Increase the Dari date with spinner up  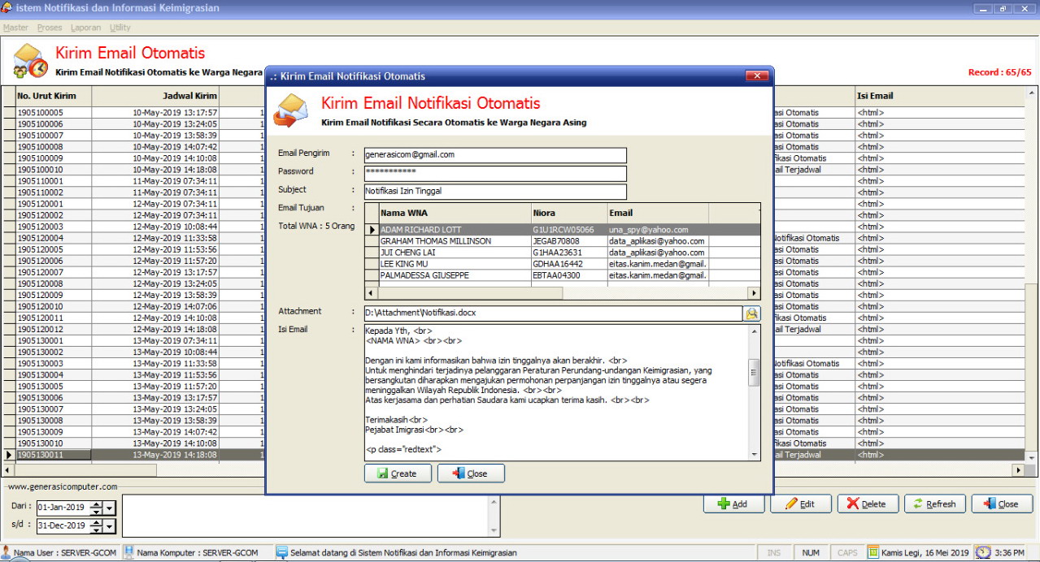click(x=96, y=504)
